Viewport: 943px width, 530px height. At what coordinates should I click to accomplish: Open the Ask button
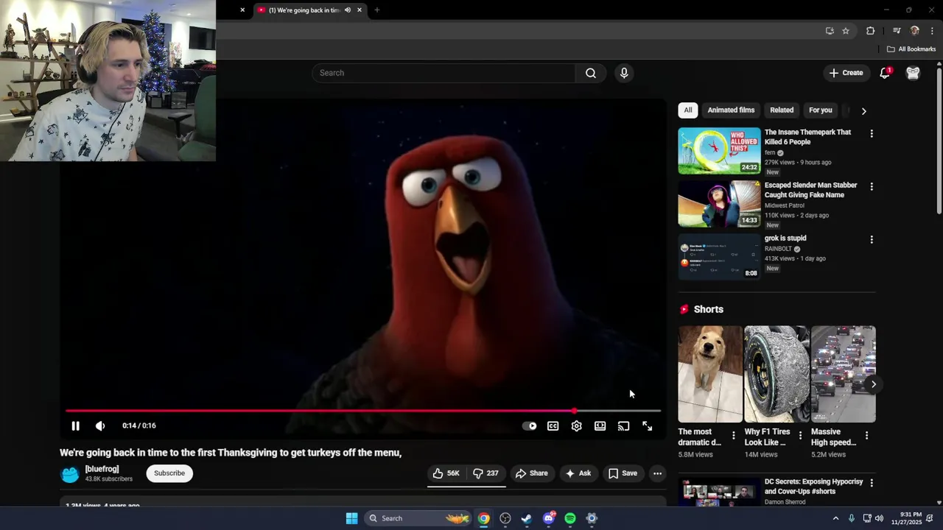point(578,473)
